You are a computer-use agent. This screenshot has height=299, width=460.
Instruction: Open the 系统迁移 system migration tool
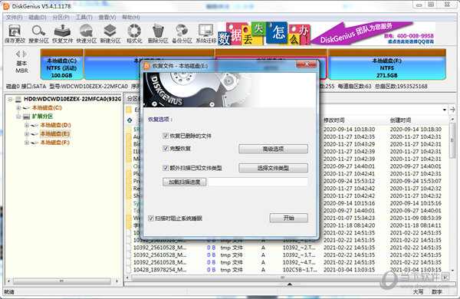point(206,34)
